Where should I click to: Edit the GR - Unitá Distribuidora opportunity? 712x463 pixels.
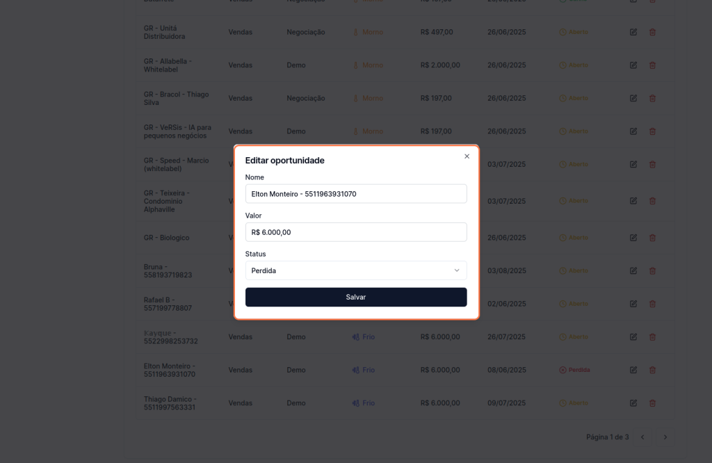pyautogui.click(x=633, y=32)
